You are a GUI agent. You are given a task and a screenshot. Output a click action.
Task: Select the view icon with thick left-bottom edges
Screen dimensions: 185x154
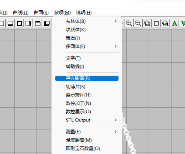point(47,23)
